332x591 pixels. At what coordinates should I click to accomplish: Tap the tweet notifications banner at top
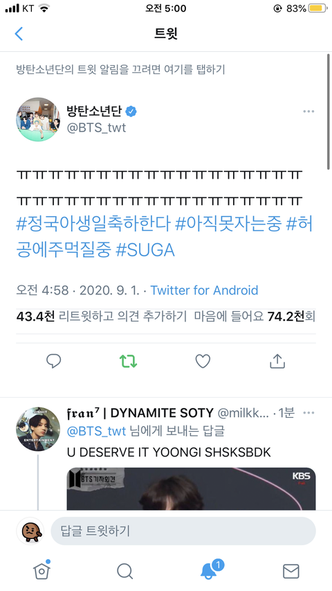tap(120, 69)
